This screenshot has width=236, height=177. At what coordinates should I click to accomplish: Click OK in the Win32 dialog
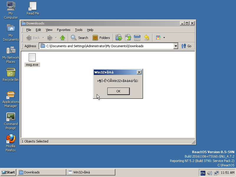(x=119, y=91)
